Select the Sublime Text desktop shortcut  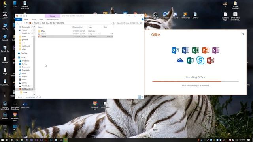click(185, 17)
